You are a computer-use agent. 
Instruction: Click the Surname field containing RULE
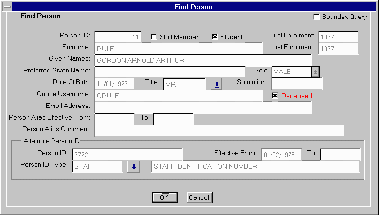178,49
